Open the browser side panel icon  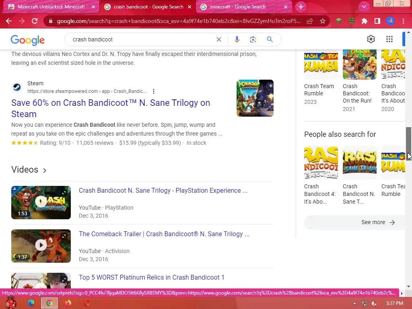(x=377, y=21)
